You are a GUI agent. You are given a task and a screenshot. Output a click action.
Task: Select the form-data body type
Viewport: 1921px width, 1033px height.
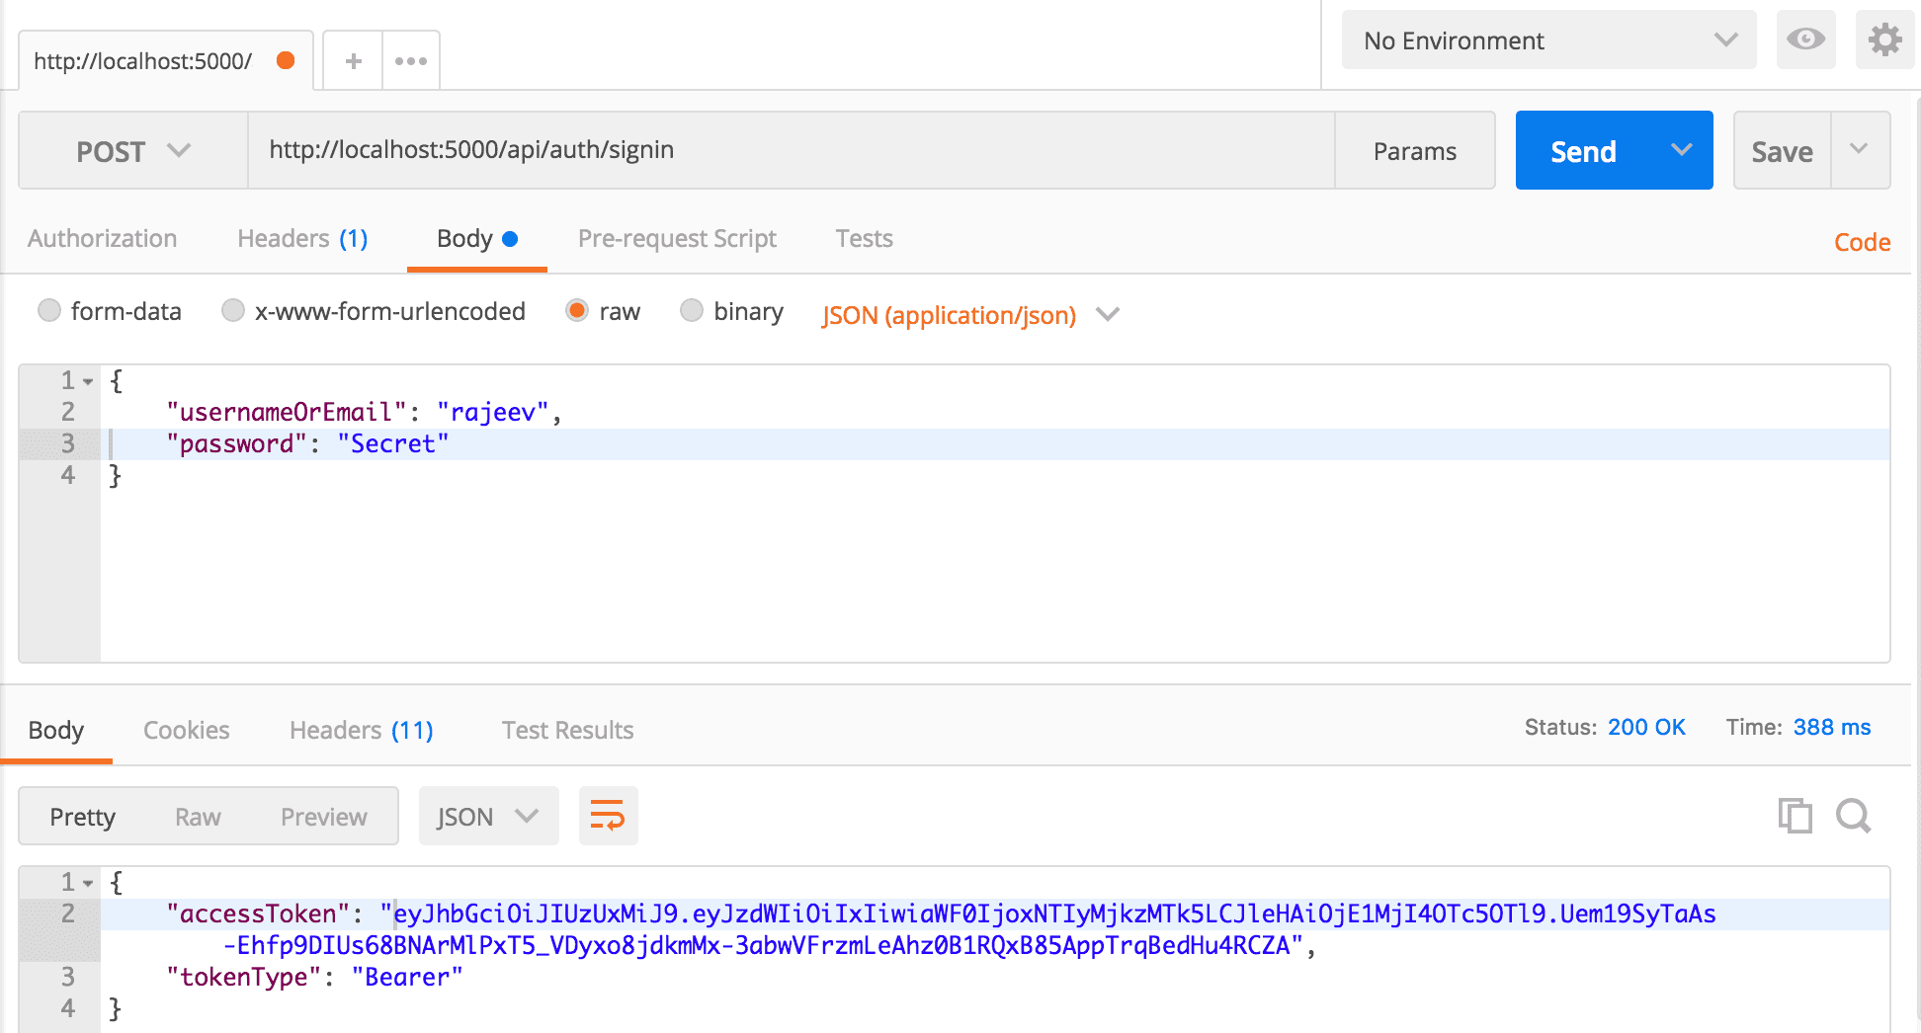49,311
